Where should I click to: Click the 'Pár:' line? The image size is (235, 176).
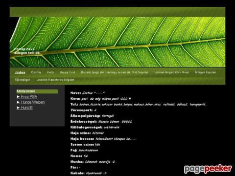pos(75,167)
